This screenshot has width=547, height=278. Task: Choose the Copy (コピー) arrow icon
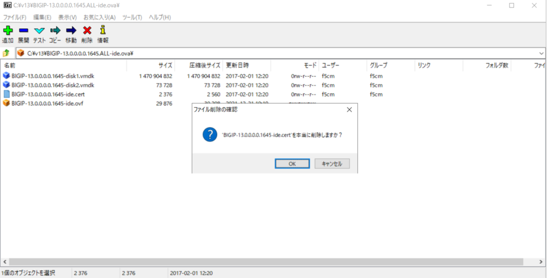pos(55,30)
